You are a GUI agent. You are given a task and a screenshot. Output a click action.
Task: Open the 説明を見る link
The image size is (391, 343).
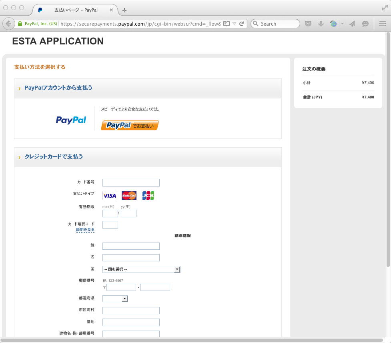(85, 230)
